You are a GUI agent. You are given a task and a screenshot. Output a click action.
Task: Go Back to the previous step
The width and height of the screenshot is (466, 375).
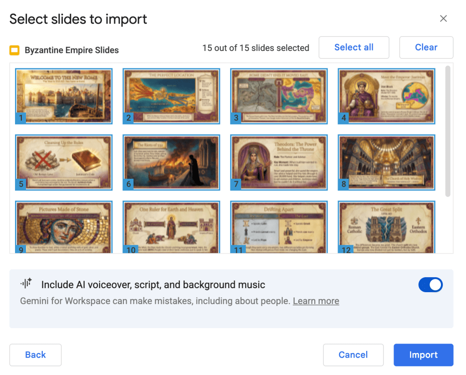[x=36, y=355]
